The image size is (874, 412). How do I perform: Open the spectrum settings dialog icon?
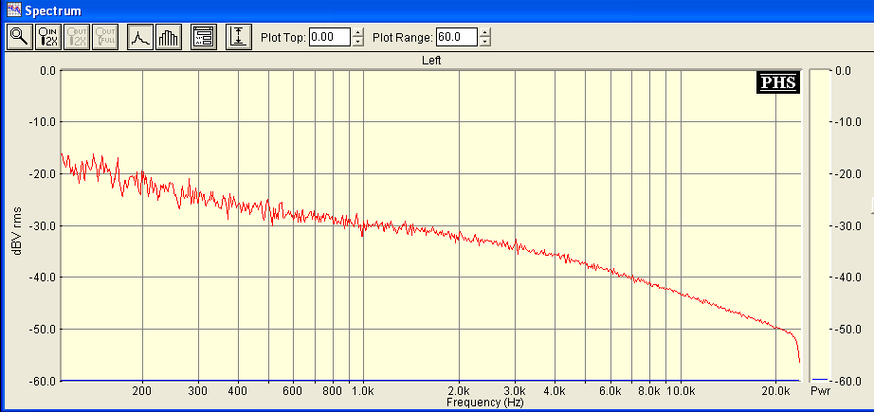[204, 37]
